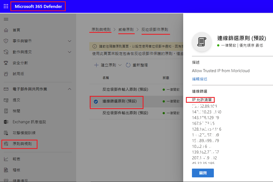Open 報表 in the sidebar
This screenshot has width=273, height=182.
pyautogui.click(x=16, y=159)
